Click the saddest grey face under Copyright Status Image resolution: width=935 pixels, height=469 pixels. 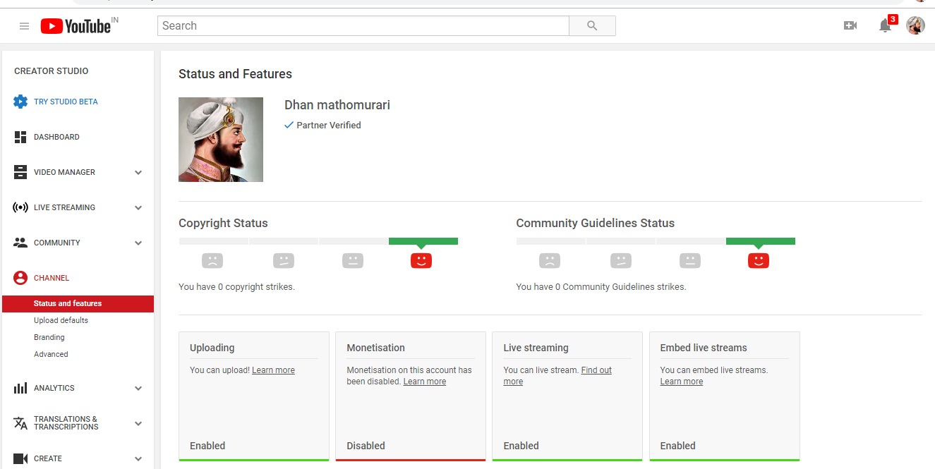point(212,260)
